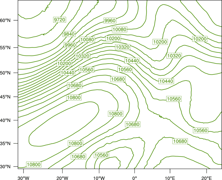Pick the 45°N latitude axis label
Screen dimensions: 222x180
click(x=5, y=97)
